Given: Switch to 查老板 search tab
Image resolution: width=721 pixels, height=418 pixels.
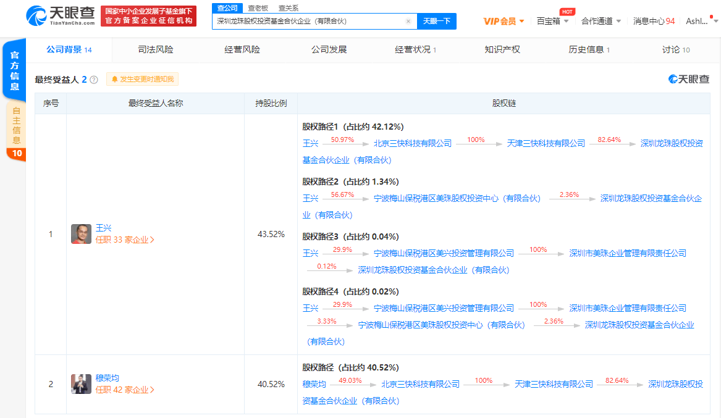Looking at the screenshot, I should (258, 8).
